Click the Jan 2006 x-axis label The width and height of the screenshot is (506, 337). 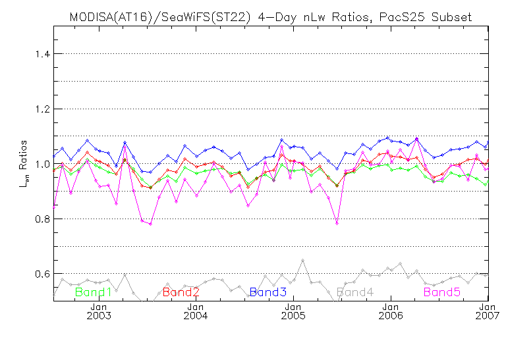[x=391, y=311]
